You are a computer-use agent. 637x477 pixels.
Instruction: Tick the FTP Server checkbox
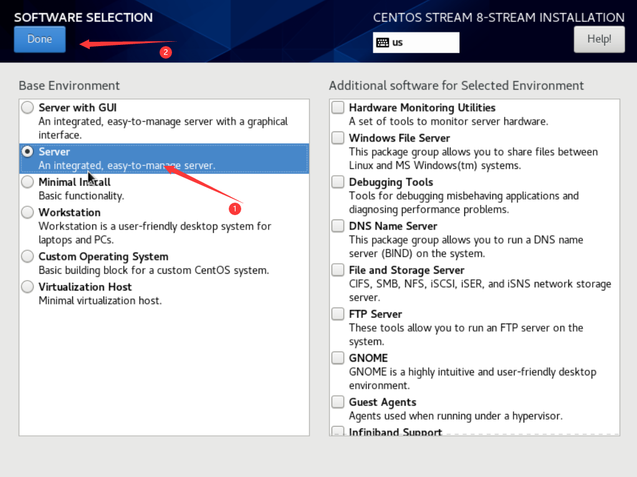click(338, 314)
